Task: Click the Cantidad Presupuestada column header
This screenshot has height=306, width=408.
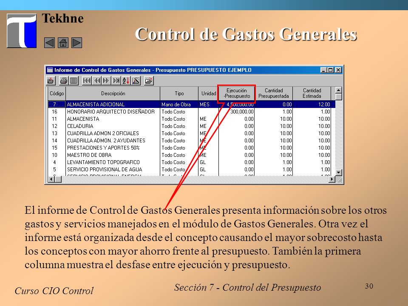Action: pos(273,93)
